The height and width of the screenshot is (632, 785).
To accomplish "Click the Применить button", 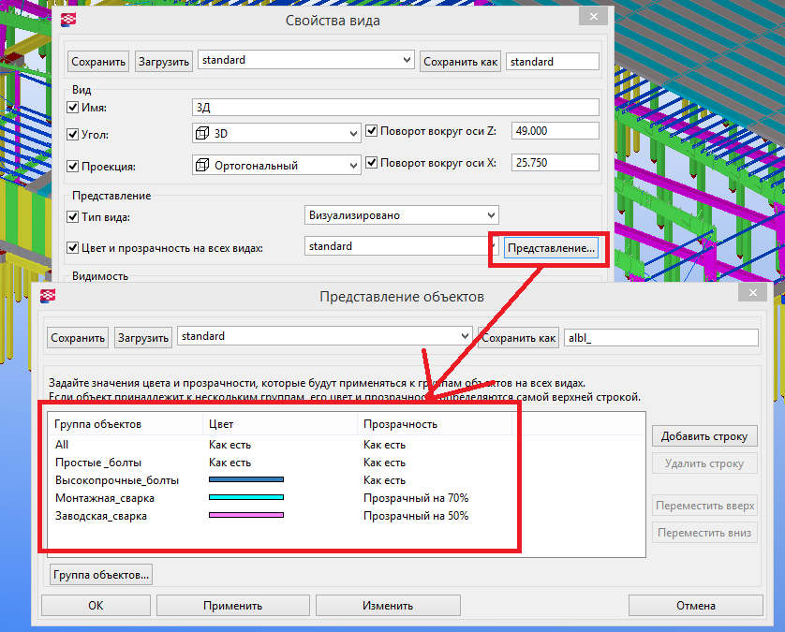I will tap(231, 606).
